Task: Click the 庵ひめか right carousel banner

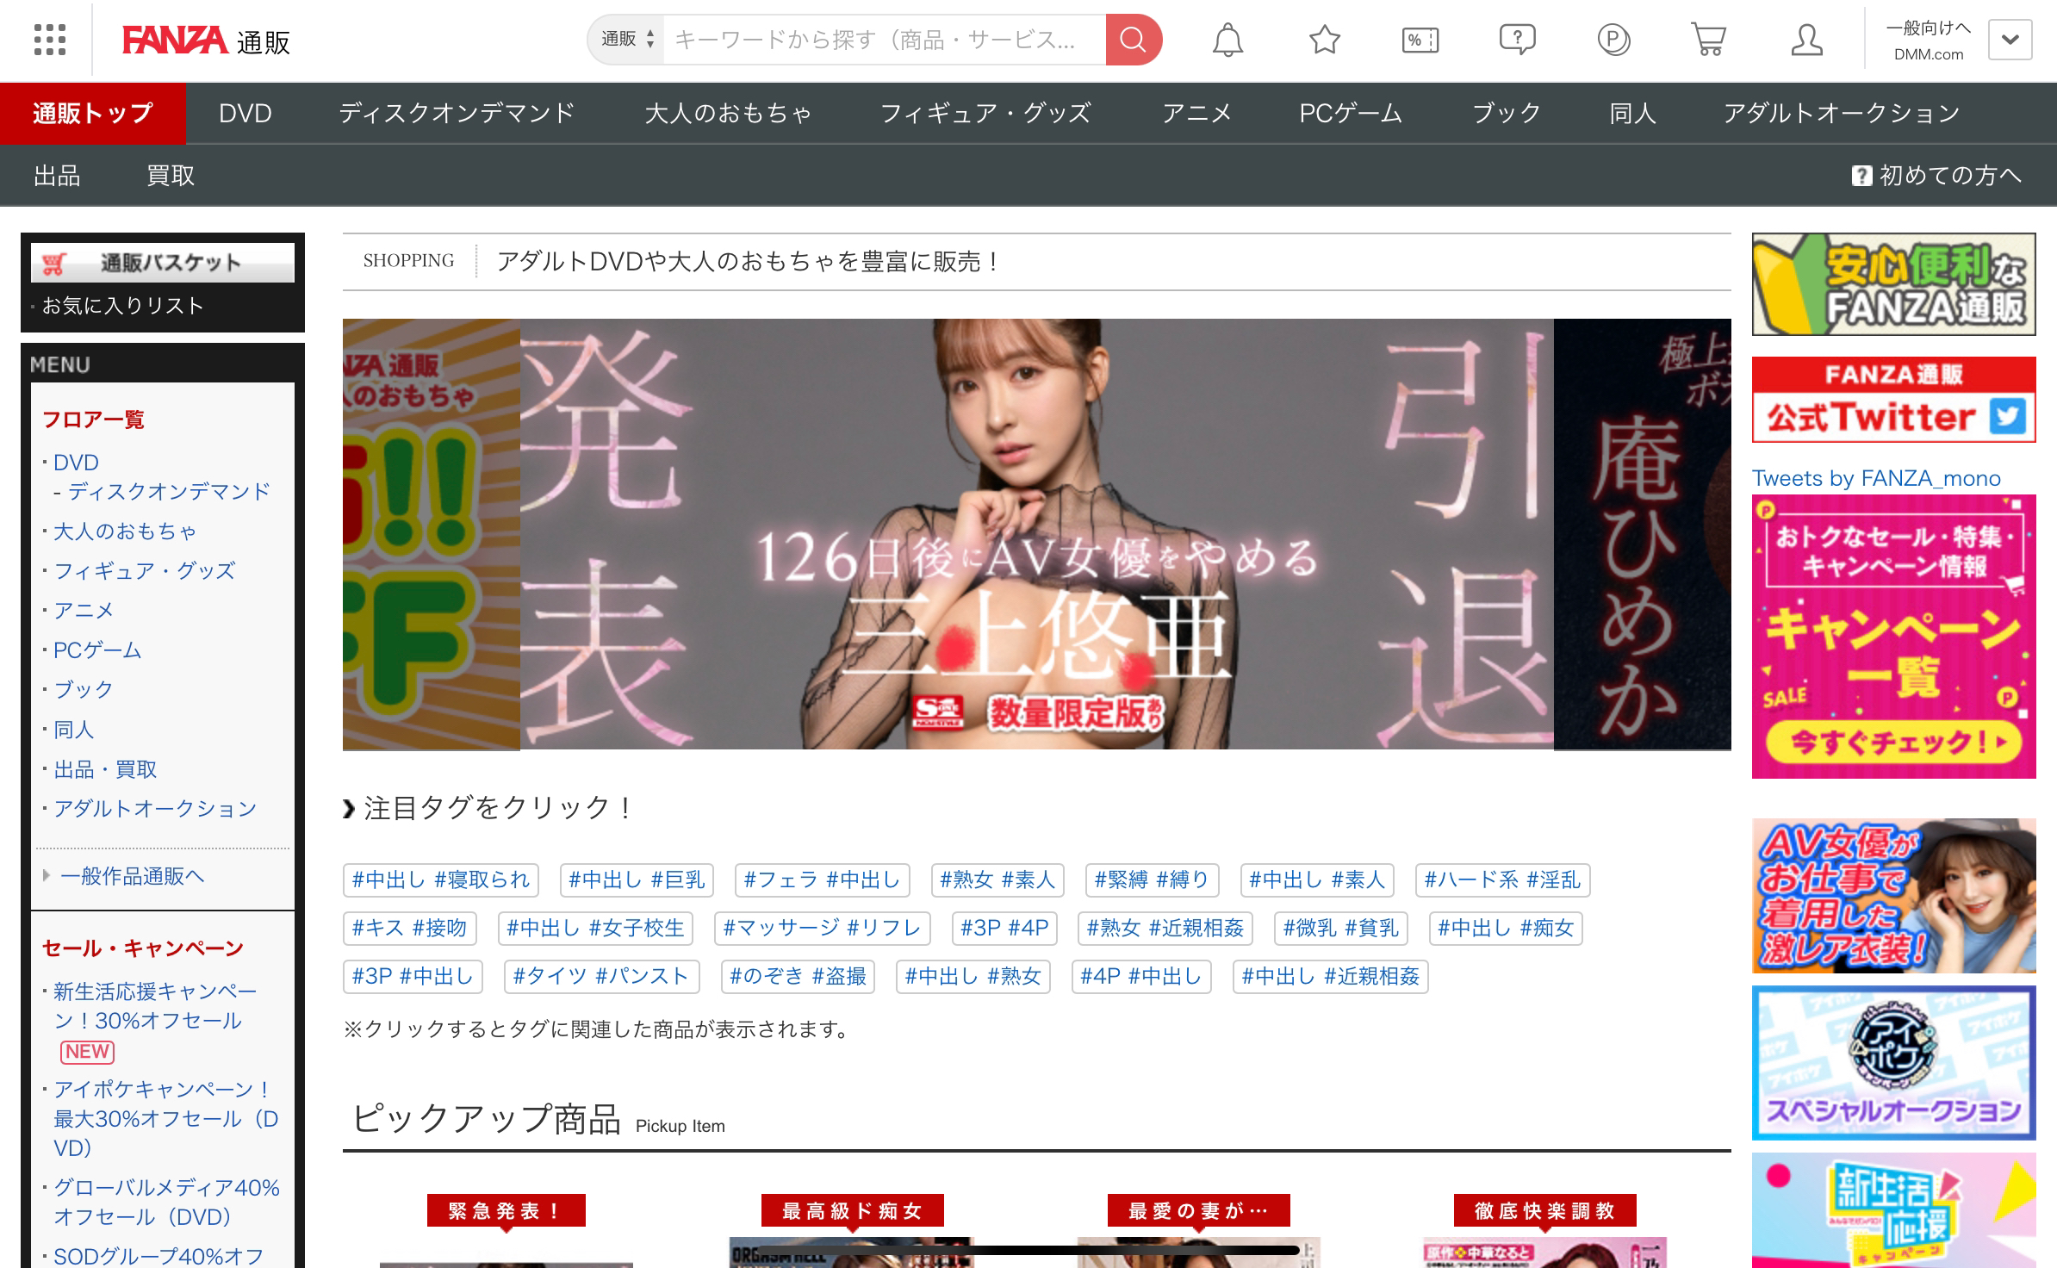Action: point(1643,534)
